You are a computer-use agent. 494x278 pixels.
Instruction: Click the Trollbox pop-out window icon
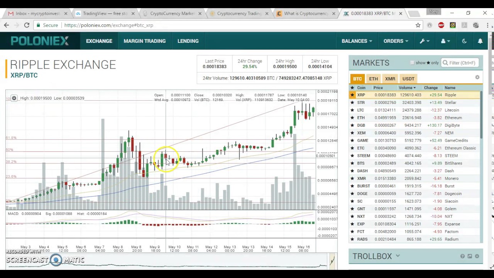pyautogui.click(x=470, y=256)
